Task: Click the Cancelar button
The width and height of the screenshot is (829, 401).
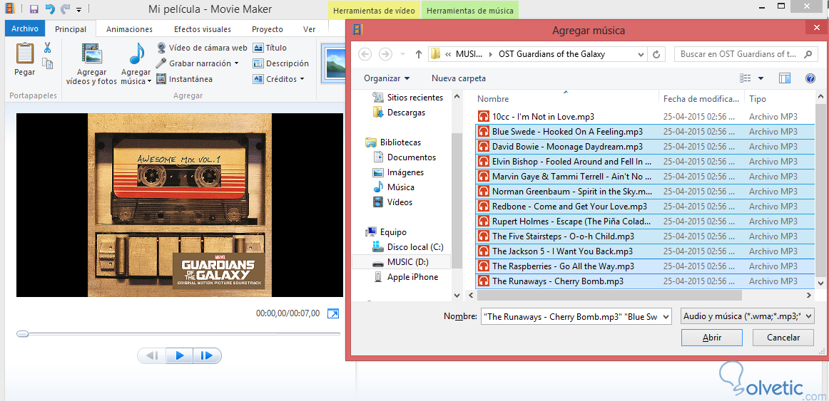Action: click(783, 338)
